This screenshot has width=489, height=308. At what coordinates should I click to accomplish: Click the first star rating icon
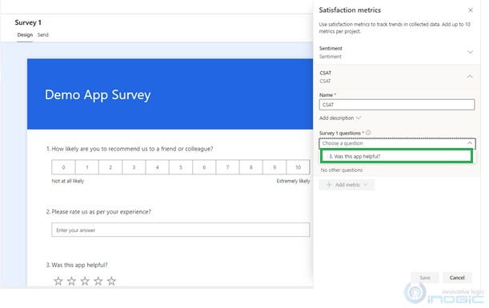click(x=58, y=281)
